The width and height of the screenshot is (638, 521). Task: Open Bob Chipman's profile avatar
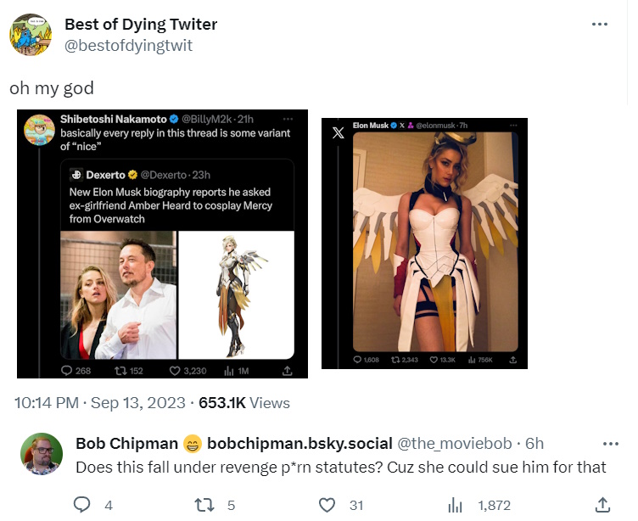40,453
